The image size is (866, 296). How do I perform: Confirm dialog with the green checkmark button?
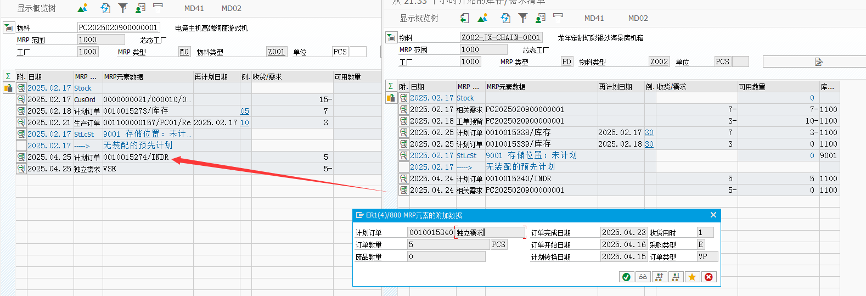click(x=626, y=277)
